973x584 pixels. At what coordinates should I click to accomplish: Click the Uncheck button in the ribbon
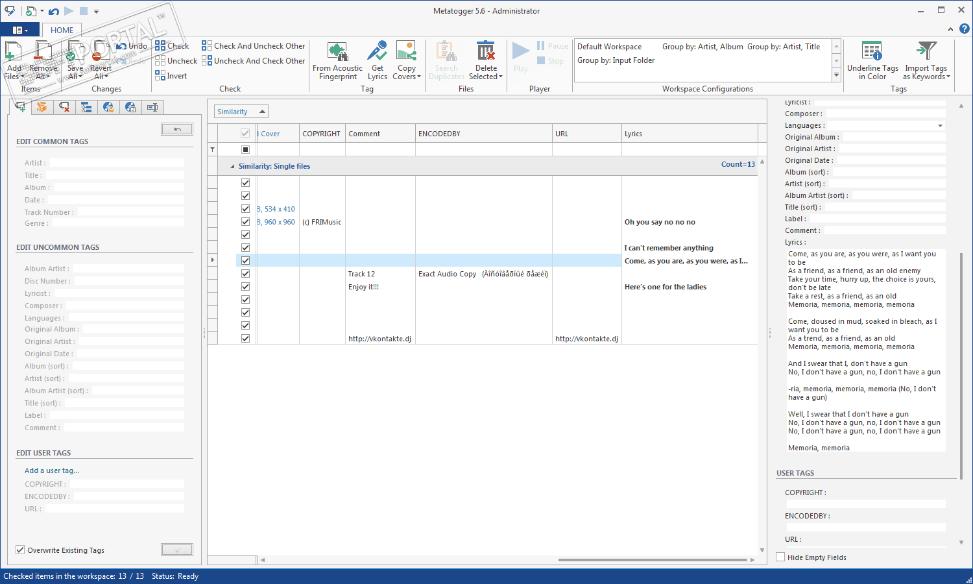click(176, 61)
